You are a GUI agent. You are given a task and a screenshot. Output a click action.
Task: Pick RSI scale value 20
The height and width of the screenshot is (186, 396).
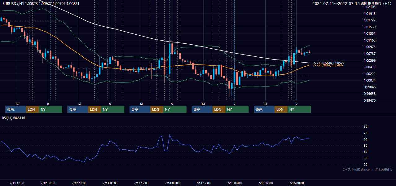pyautogui.click(x=365, y=164)
